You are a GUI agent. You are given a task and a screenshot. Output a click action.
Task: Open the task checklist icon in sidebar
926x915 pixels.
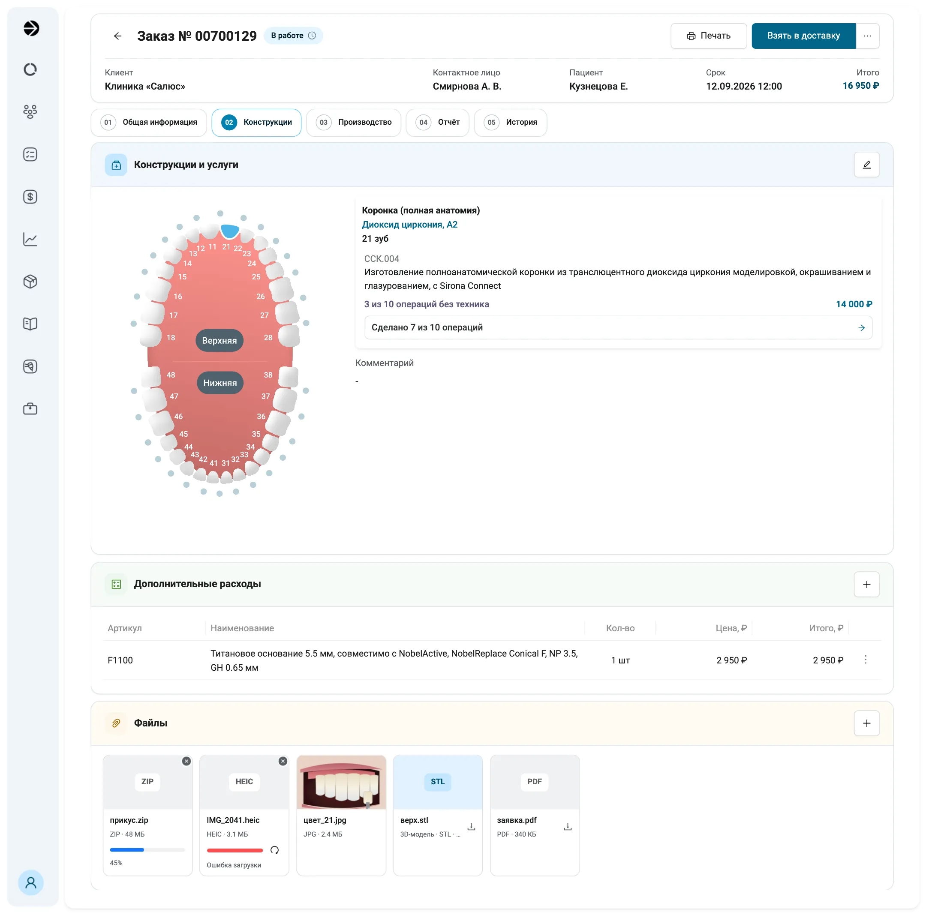30,154
